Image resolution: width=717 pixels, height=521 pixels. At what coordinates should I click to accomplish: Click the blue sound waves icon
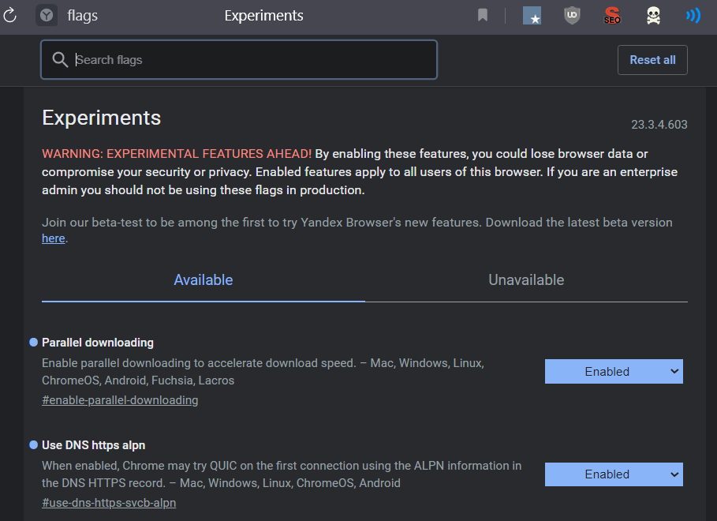click(693, 16)
